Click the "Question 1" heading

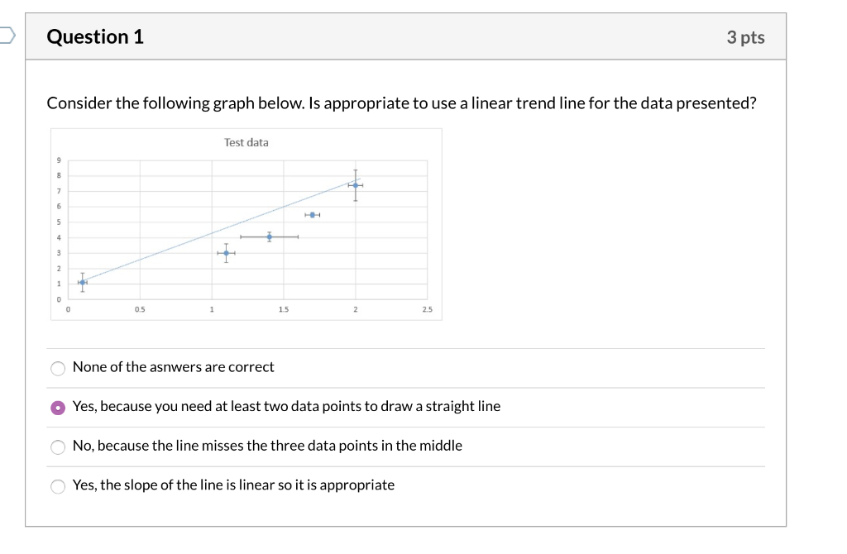pyautogui.click(x=95, y=36)
